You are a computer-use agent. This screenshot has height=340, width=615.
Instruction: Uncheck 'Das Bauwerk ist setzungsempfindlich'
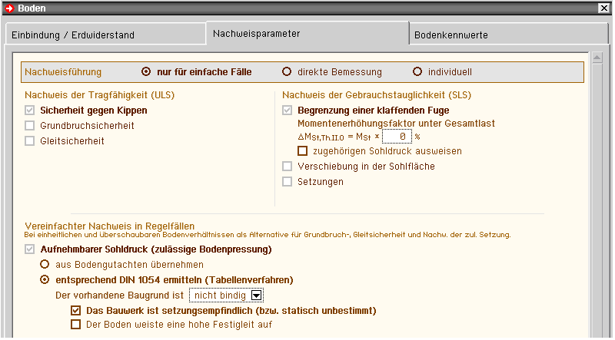[75, 310]
